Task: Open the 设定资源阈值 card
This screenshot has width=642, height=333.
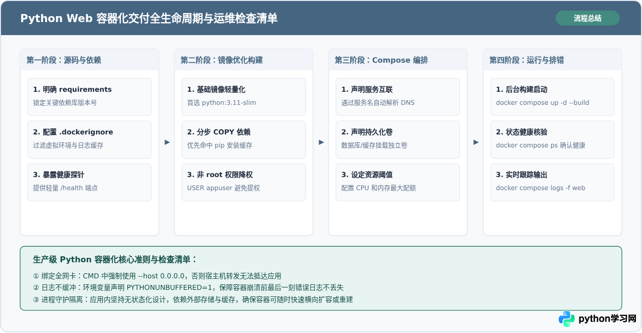Action: click(x=398, y=182)
